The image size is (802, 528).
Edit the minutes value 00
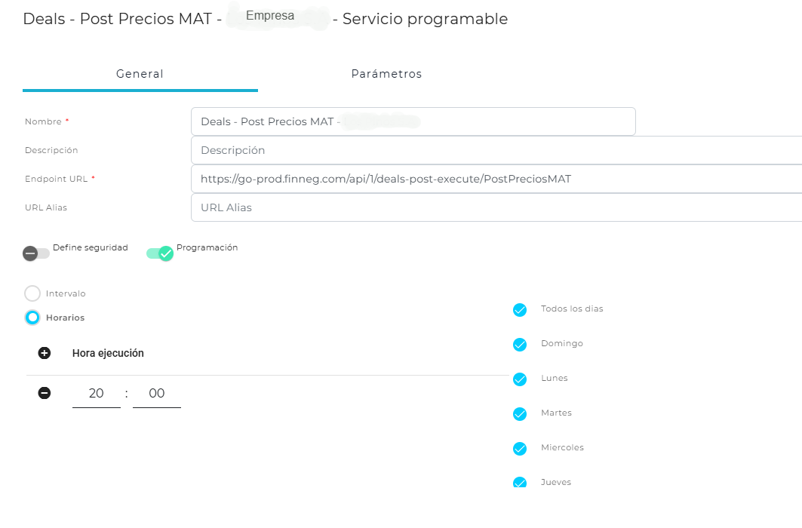pyautogui.click(x=157, y=394)
